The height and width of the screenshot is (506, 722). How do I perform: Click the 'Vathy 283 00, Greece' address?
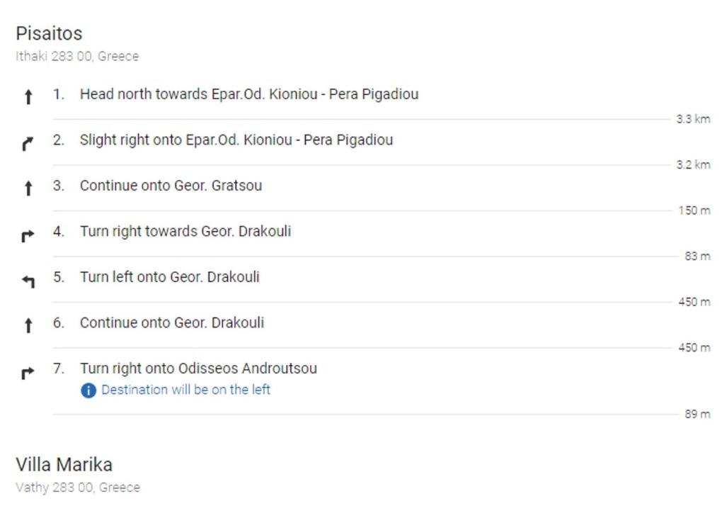tap(78, 488)
